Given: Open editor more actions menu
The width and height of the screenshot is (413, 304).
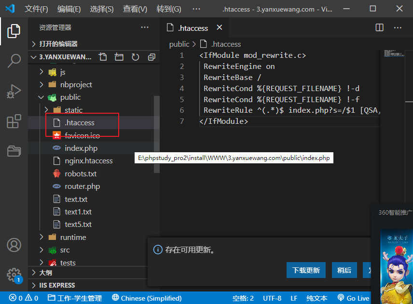Looking at the screenshot, I should (398, 27).
